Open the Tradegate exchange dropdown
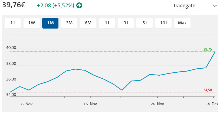The image size is (220, 114). (x=194, y=6)
